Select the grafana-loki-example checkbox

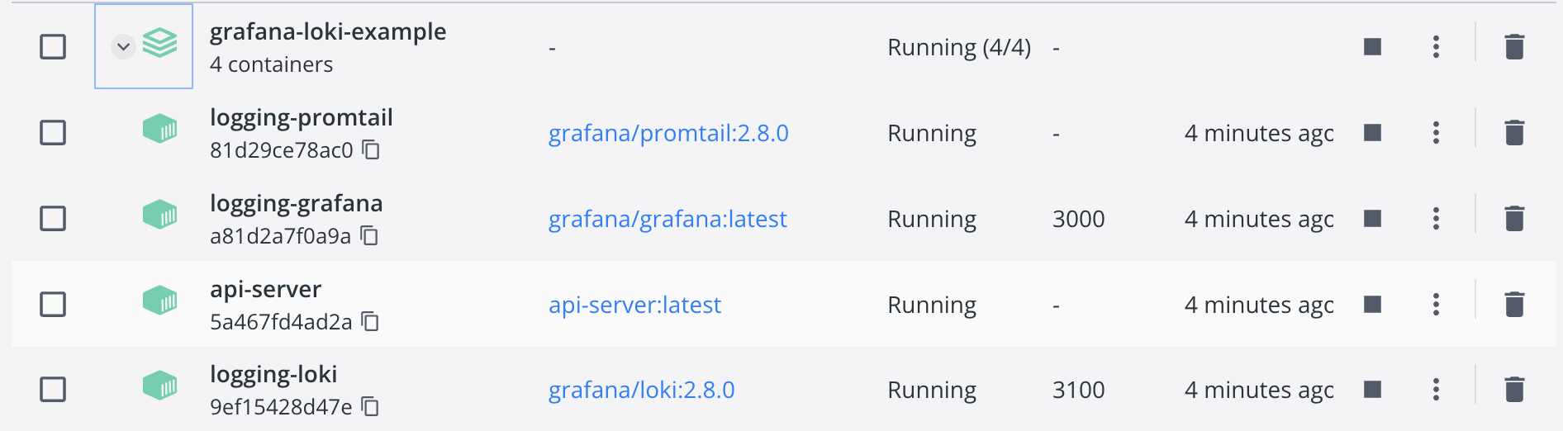click(53, 46)
